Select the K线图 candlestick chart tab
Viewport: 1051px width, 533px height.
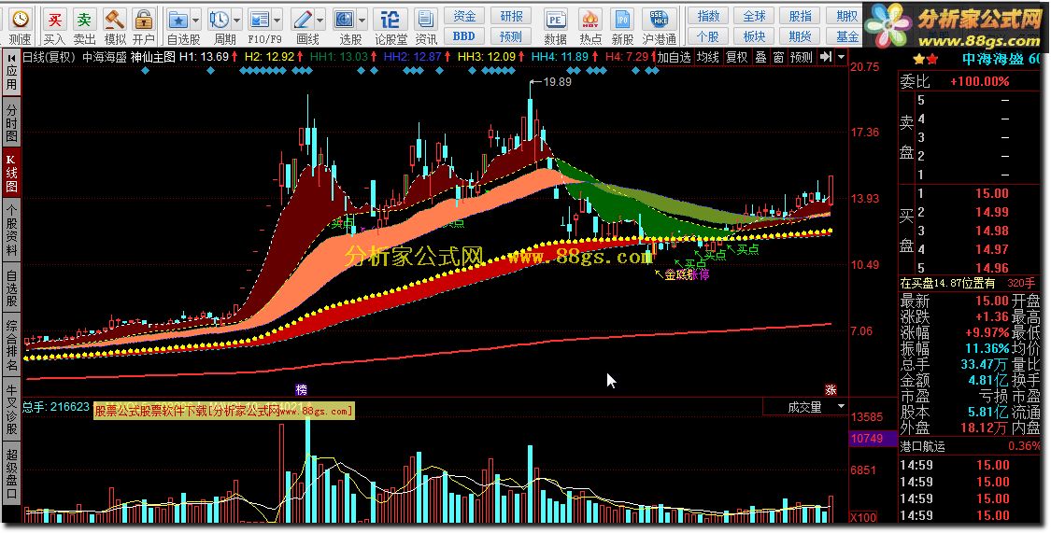coord(11,174)
